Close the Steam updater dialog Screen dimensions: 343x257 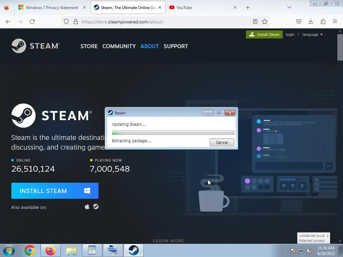tap(230, 113)
